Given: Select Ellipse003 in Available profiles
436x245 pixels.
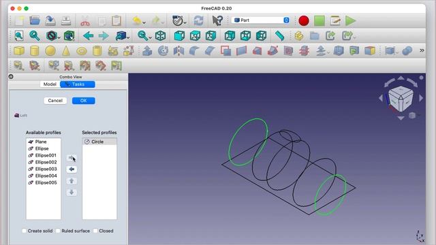Looking at the screenshot, I should click(44, 169).
